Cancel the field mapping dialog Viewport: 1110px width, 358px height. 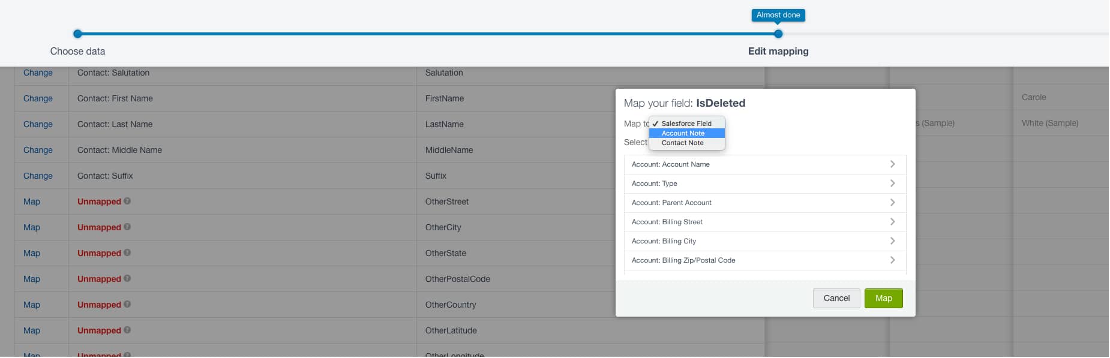(836, 298)
